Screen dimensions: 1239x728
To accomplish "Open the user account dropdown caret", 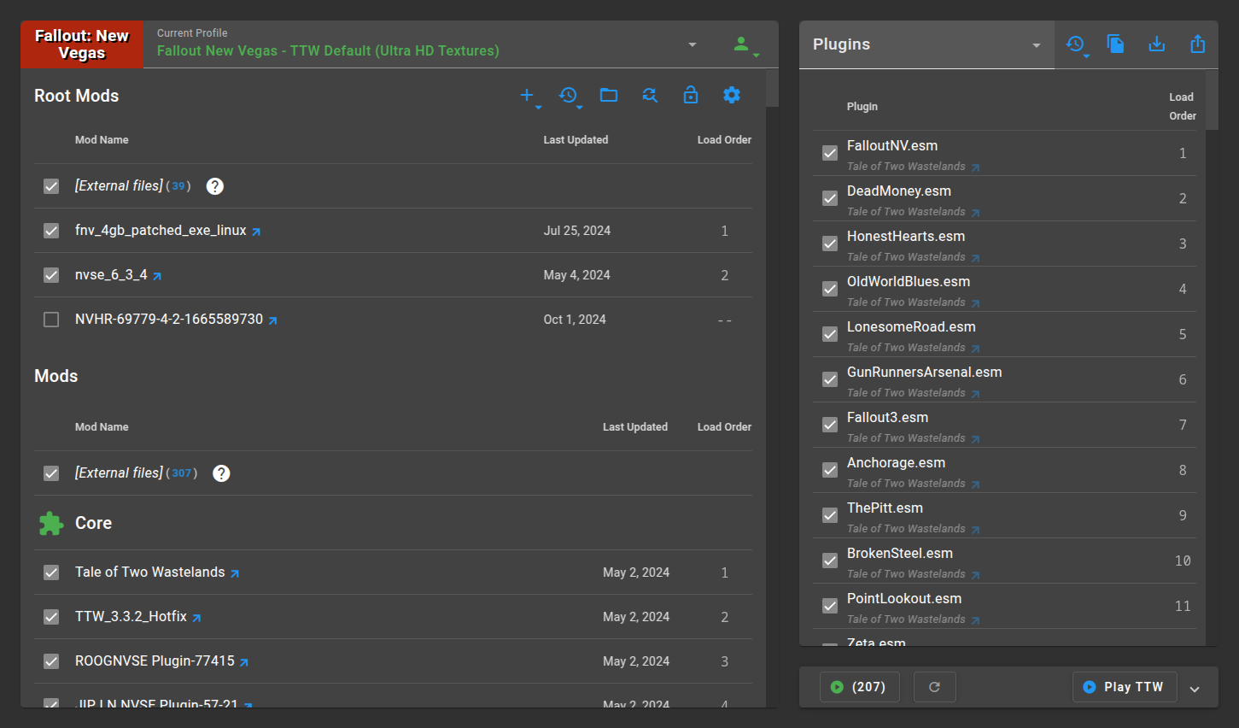I will coord(757,56).
